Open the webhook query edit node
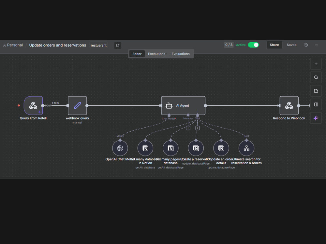Viewport: 326px width, 244px height. coord(77,105)
